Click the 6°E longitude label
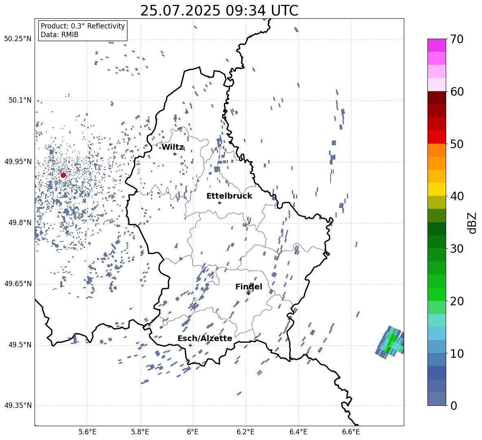 tap(193, 432)
